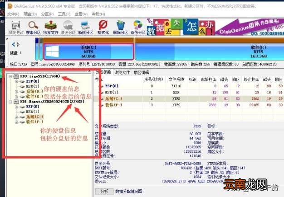Close the tree panel with its X
The image size is (284, 197).
[x=89, y=71]
